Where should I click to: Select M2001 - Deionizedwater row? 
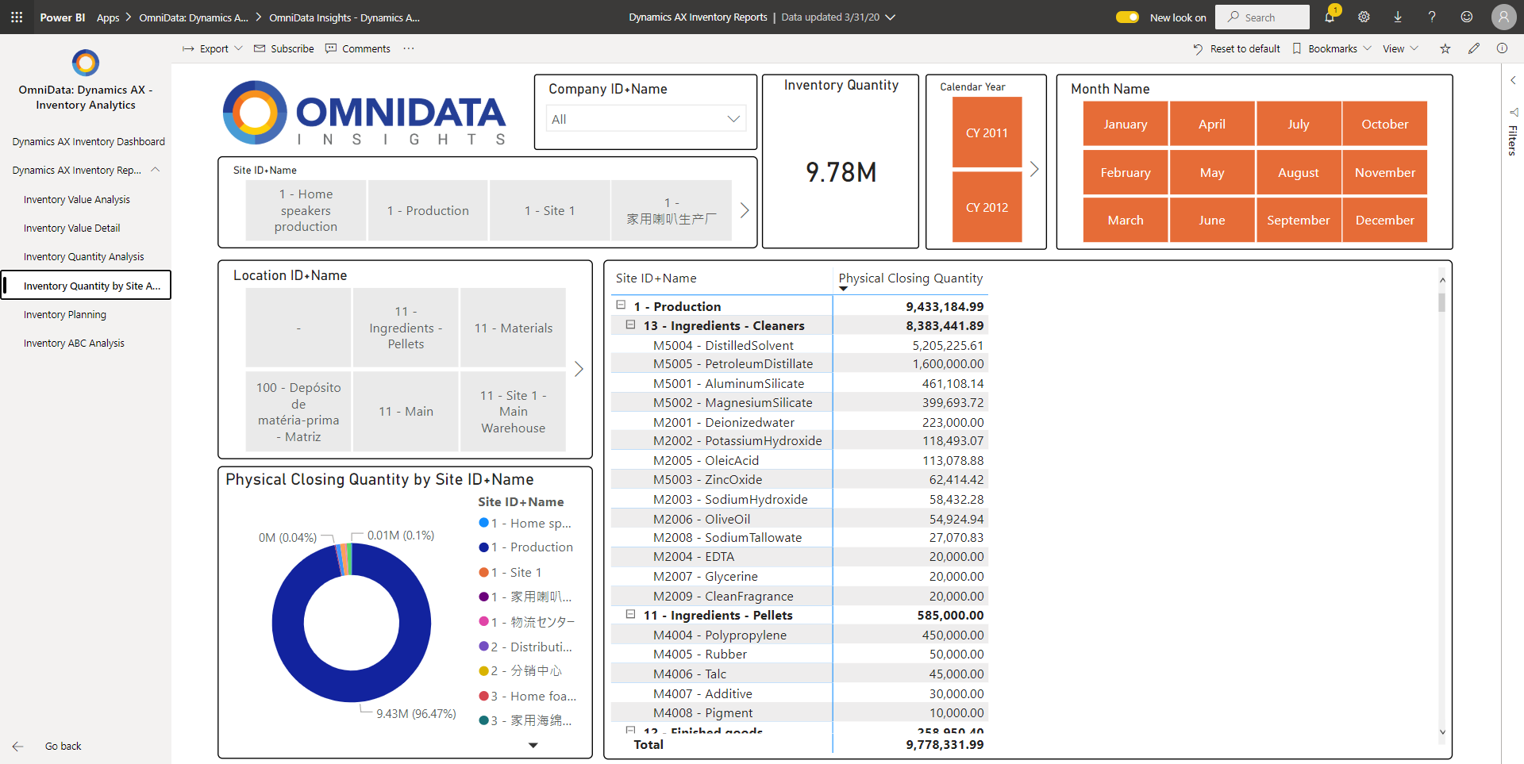click(799, 422)
